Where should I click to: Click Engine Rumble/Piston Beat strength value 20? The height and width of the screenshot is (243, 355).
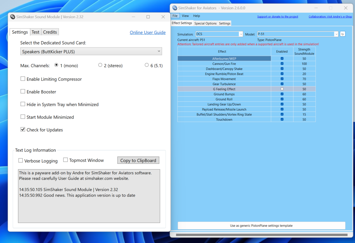304,74
